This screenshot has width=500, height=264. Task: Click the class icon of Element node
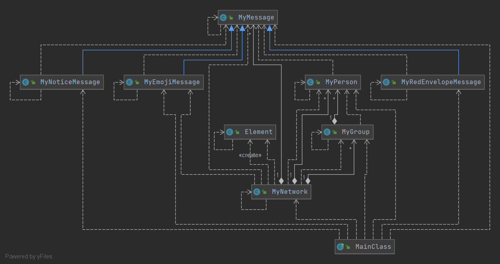[230, 132]
